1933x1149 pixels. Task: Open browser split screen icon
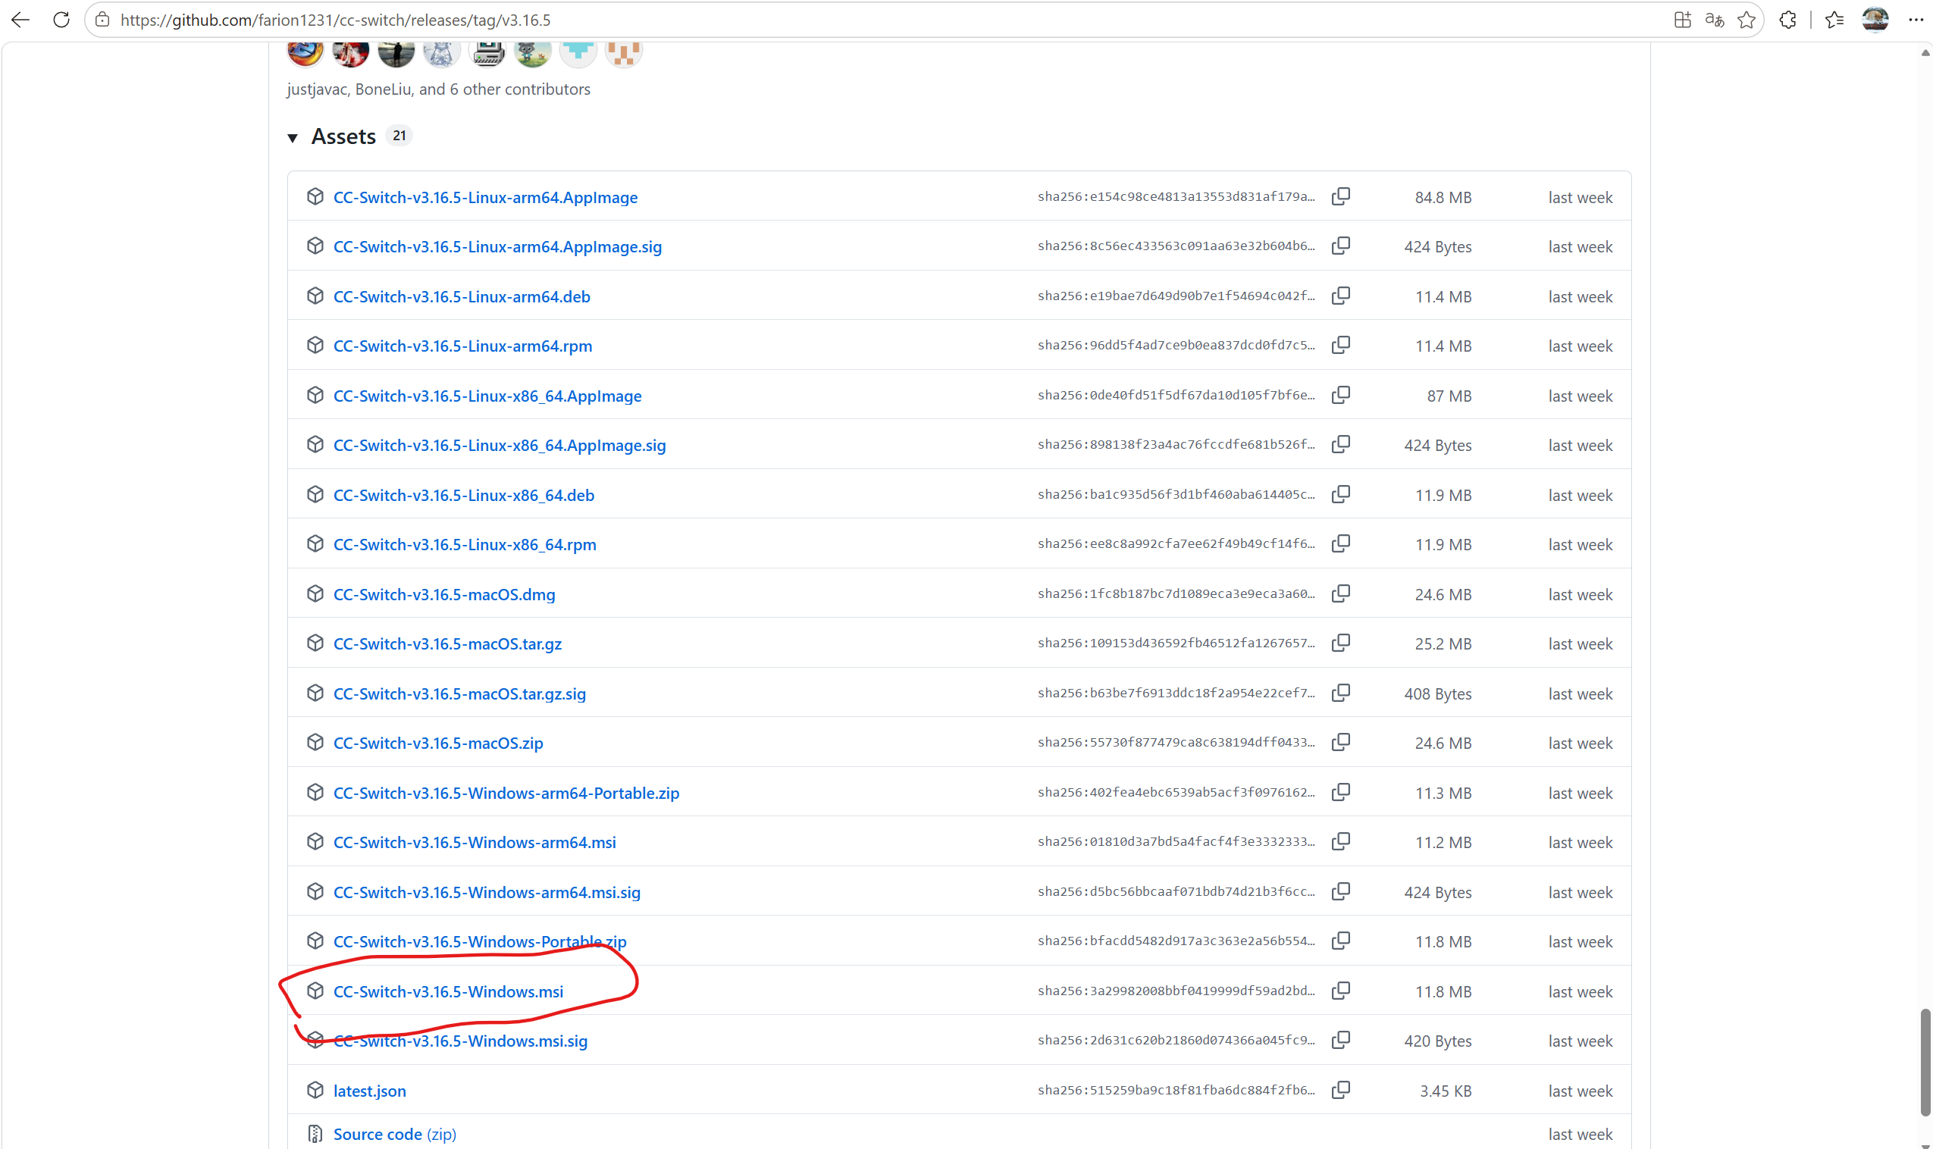(1682, 20)
